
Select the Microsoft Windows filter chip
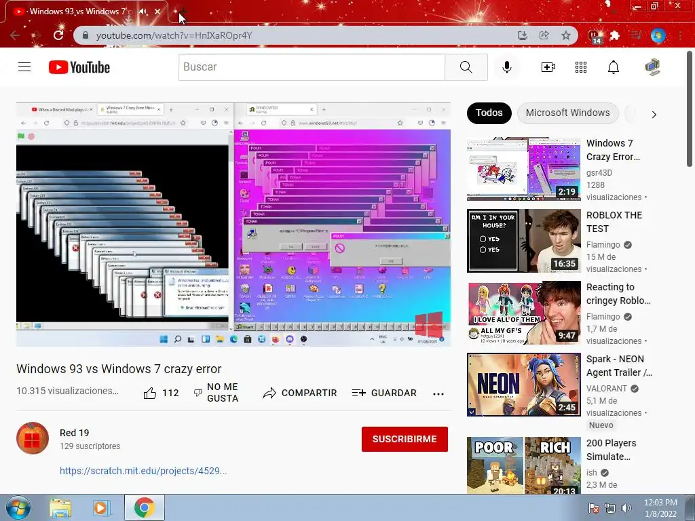[568, 113]
